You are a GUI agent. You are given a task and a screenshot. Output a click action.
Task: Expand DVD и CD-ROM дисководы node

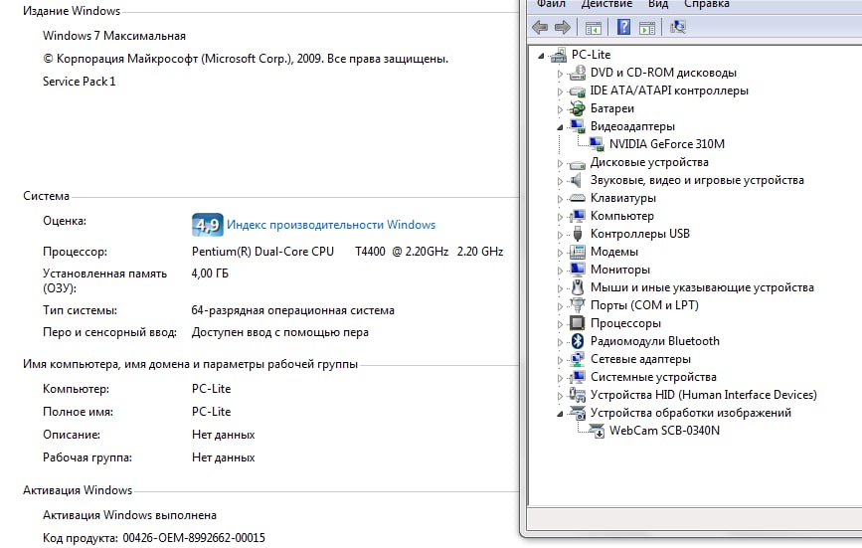point(560,74)
